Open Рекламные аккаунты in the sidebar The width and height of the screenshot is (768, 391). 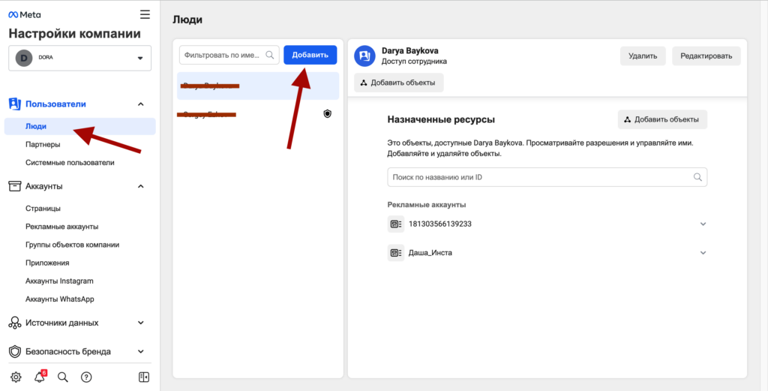tap(61, 226)
